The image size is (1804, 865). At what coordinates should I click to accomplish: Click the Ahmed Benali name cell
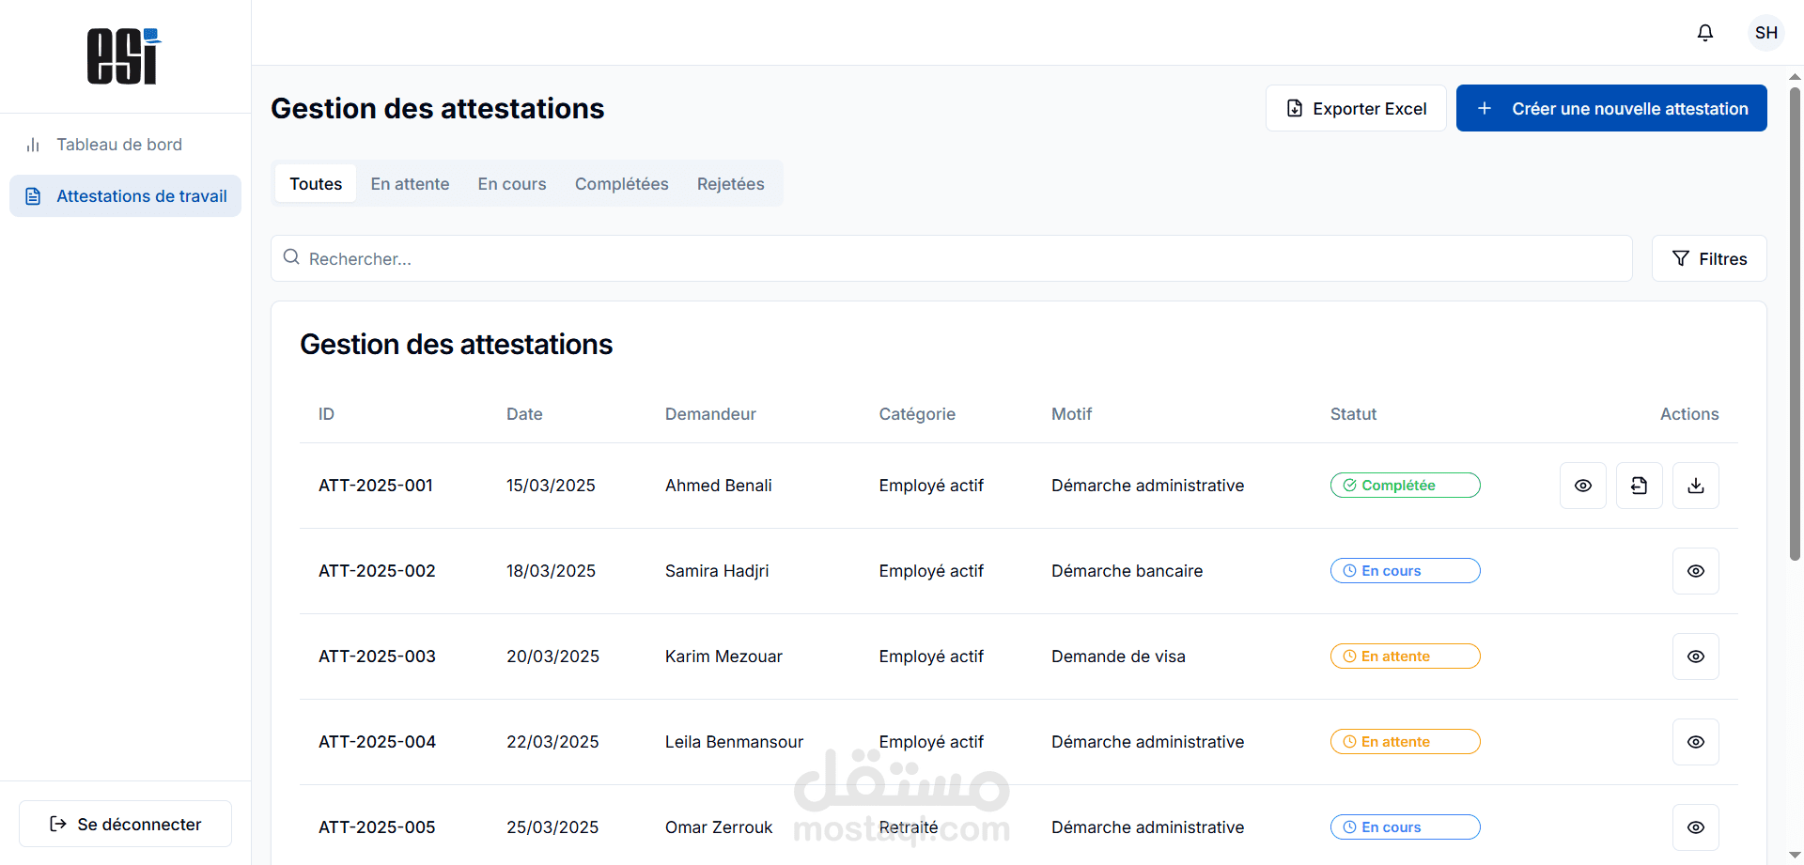[x=719, y=486]
